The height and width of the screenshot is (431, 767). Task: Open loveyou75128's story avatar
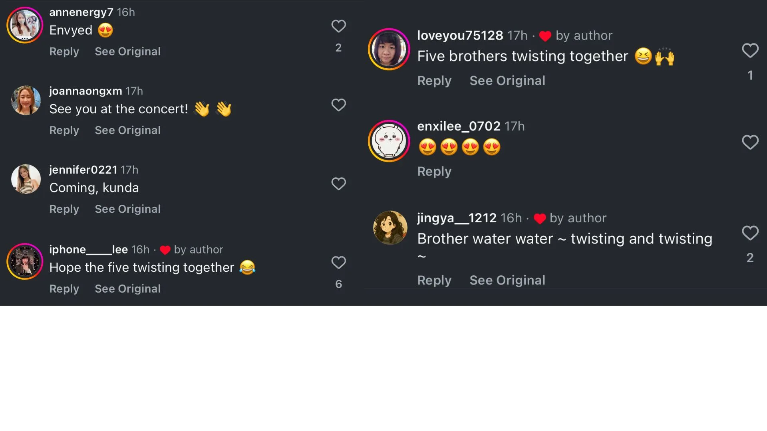coord(389,49)
